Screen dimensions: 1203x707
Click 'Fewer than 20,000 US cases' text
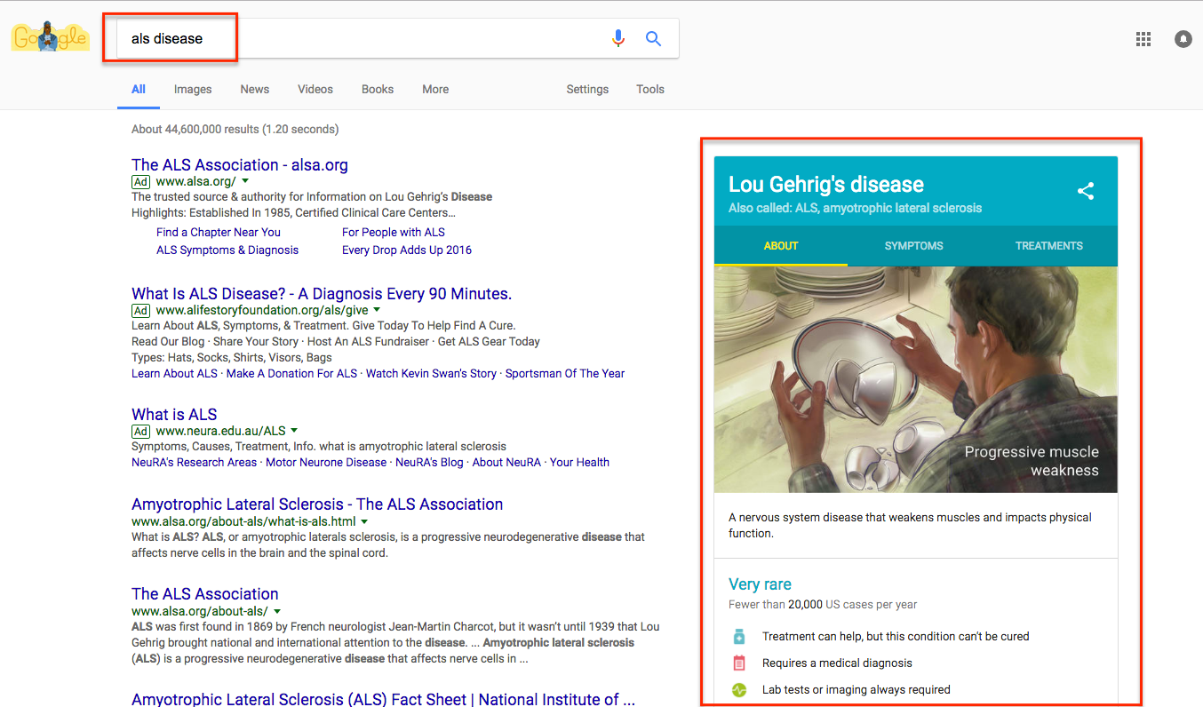(823, 604)
